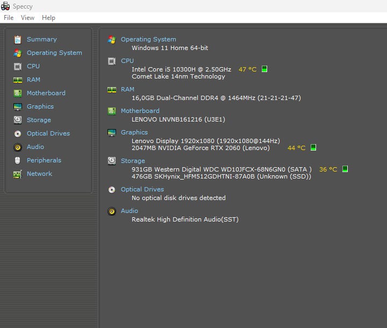Click the Operating System flag icon in sidebar
The image size is (387, 328).
click(x=18, y=53)
